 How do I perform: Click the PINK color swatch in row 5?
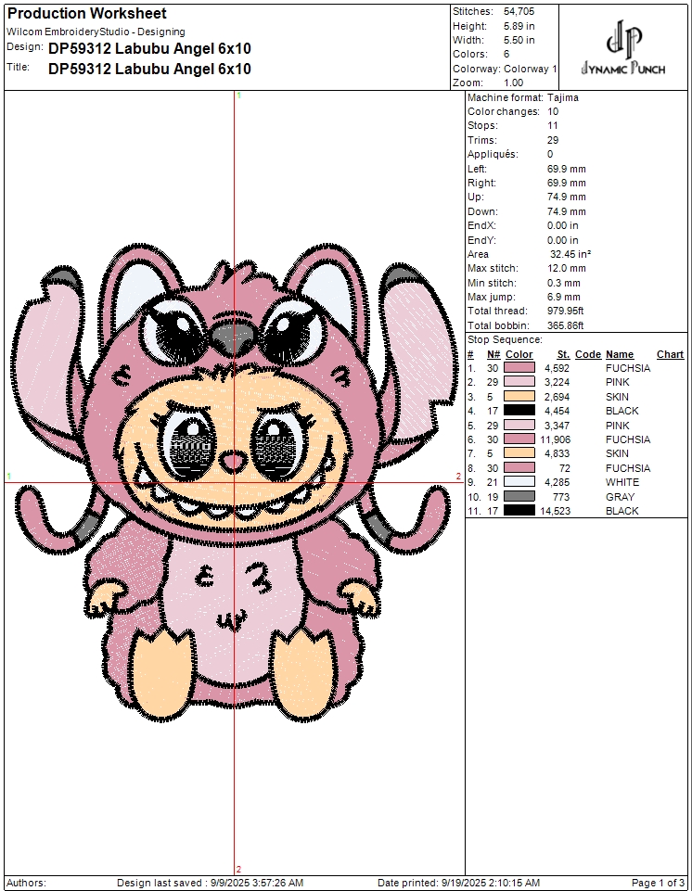pos(519,425)
